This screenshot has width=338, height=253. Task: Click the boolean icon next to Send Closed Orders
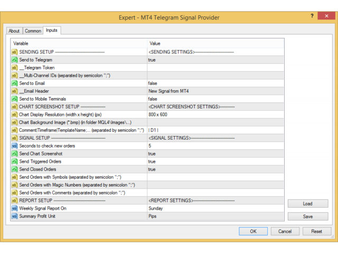click(14, 169)
